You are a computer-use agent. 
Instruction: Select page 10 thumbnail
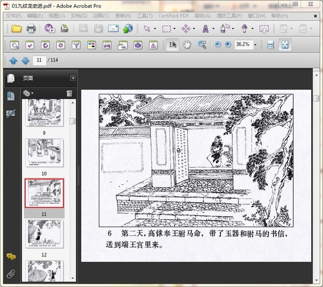click(45, 152)
